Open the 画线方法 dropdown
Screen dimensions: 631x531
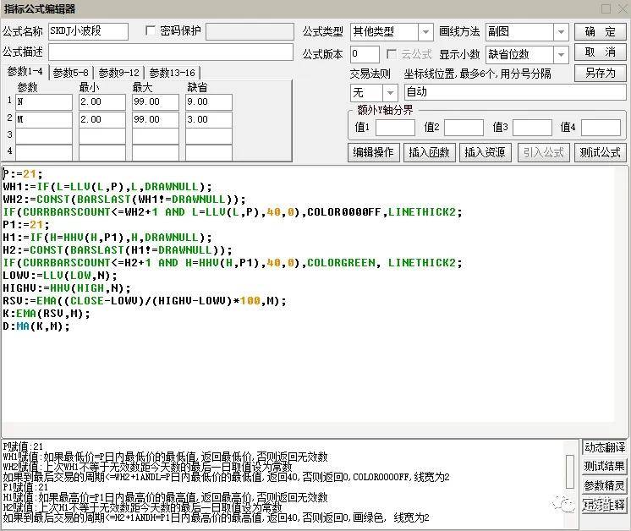561,32
